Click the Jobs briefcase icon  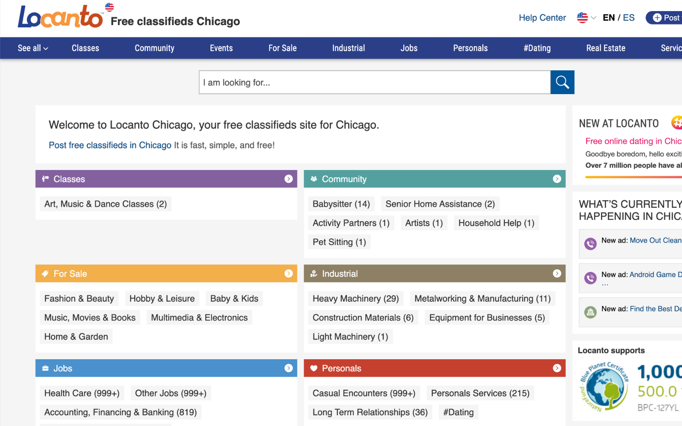[x=45, y=368]
